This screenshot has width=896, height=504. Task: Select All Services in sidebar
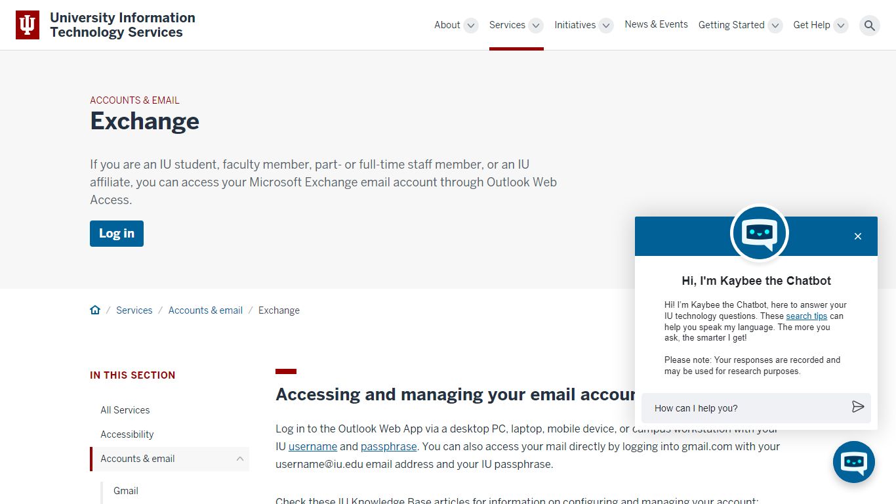pyautogui.click(x=125, y=410)
